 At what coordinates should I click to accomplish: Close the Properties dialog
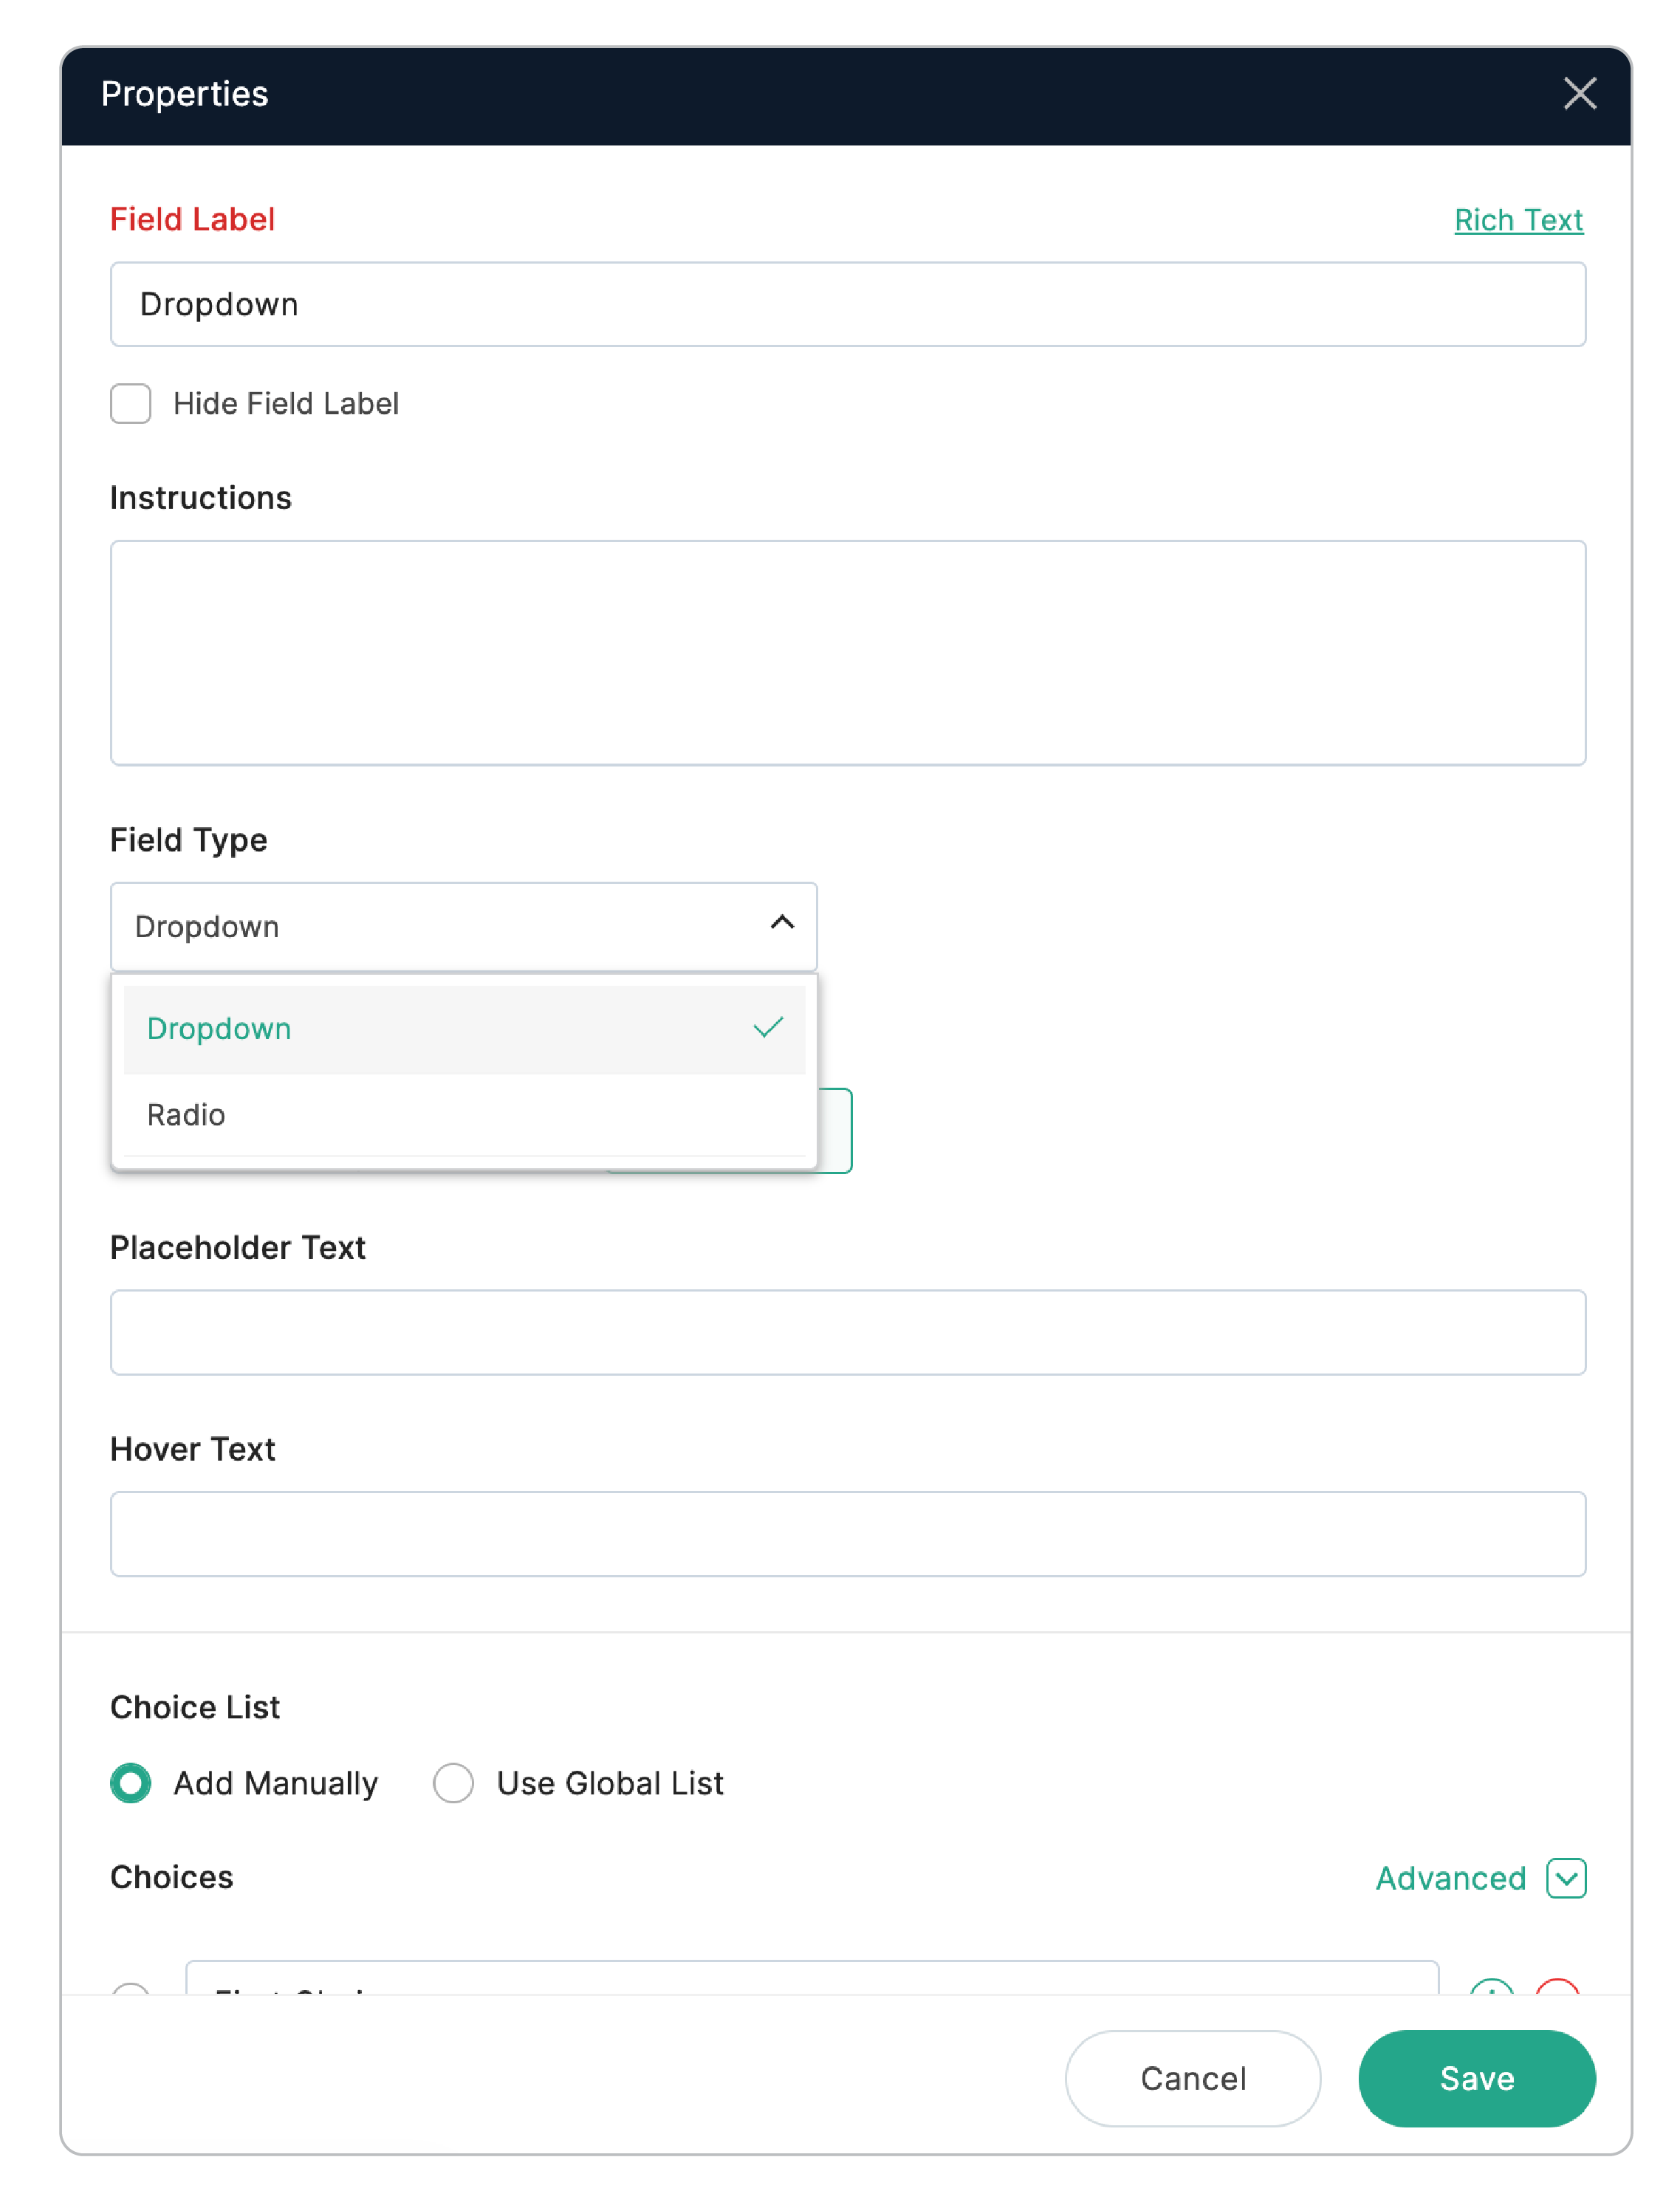click(x=1579, y=94)
